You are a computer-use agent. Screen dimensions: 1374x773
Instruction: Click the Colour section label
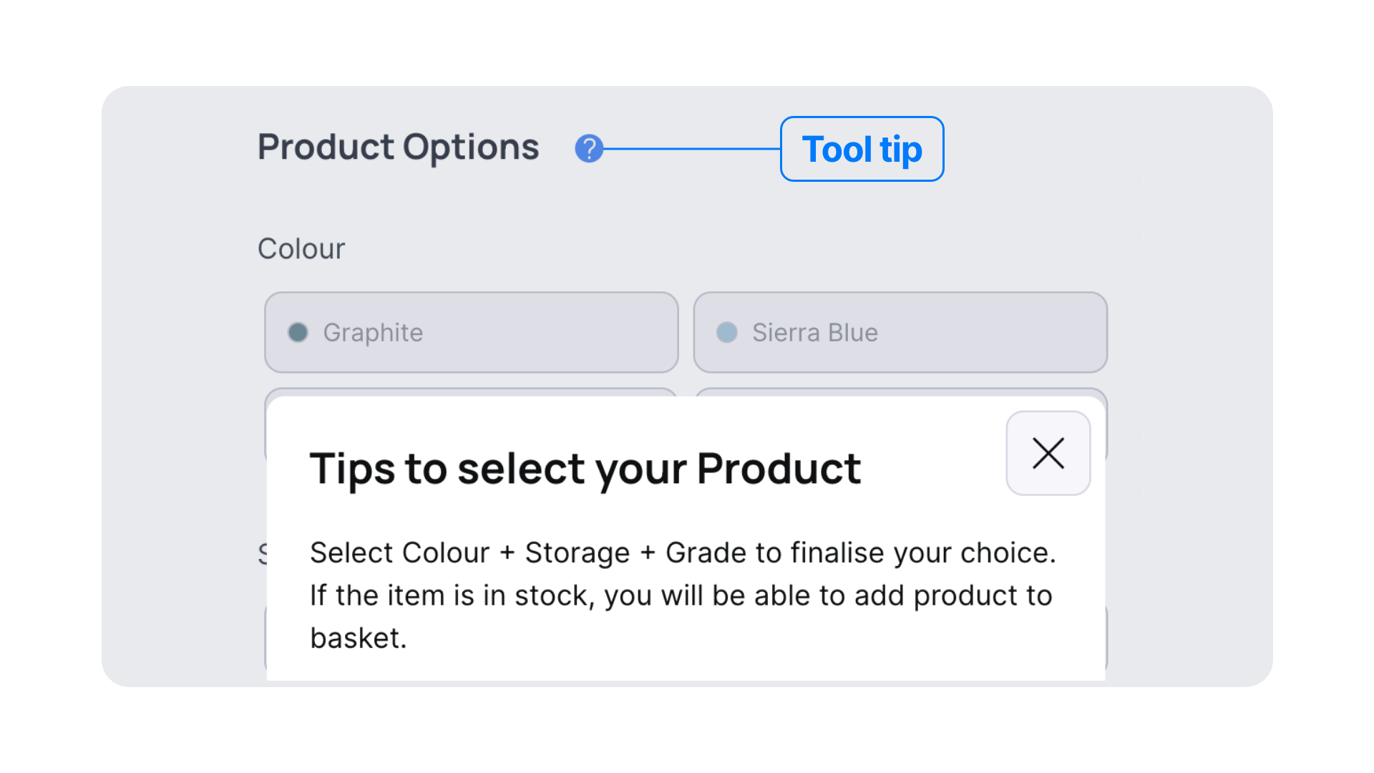click(301, 249)
